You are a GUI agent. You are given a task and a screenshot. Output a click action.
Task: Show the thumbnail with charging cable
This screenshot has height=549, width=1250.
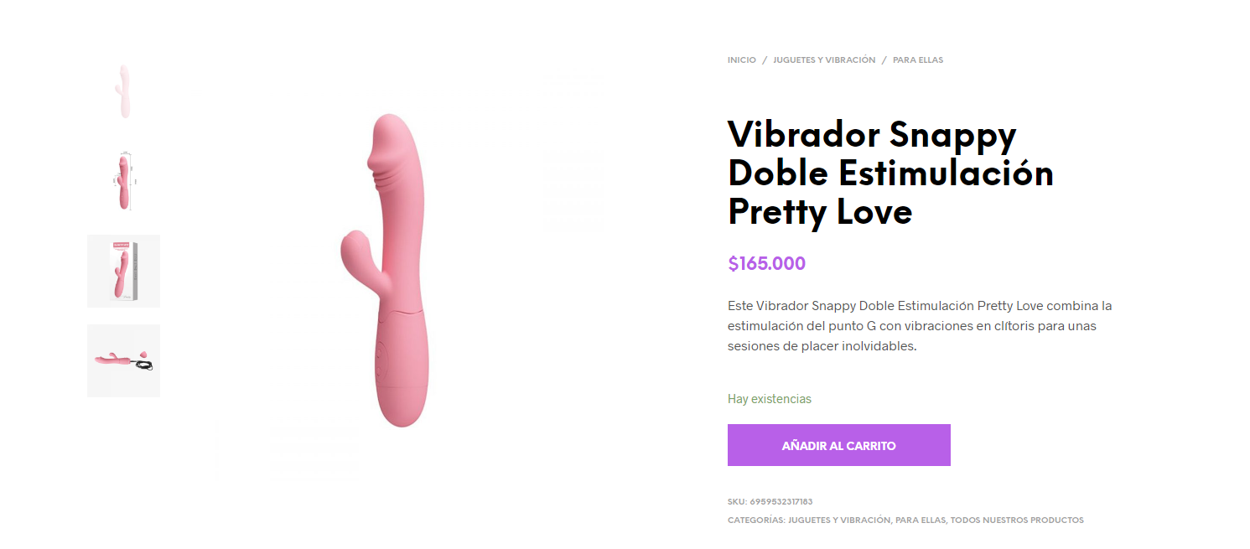123,360
